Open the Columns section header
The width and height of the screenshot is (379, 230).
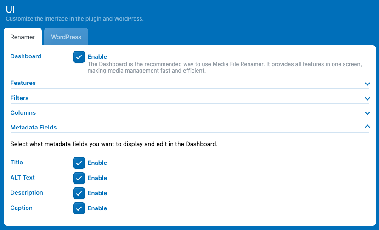click(x=23, y=112)
